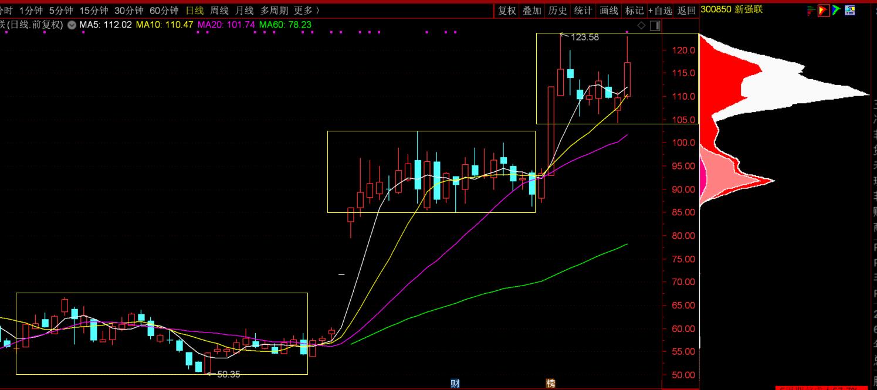Toggle the side panel layout icon
Image resolution: width=877 pixels, height=390 pixels.
coord(655,25)
